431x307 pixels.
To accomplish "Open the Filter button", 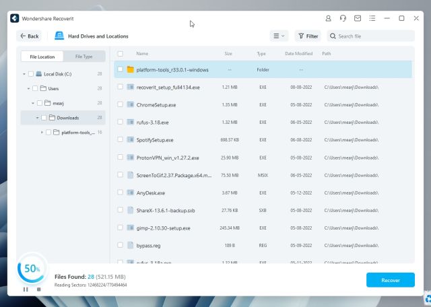I will pyautogui.click(x=308, y=36).
